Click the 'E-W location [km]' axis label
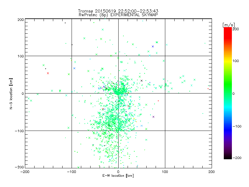 pyautogui.click(x=118, y=176)
